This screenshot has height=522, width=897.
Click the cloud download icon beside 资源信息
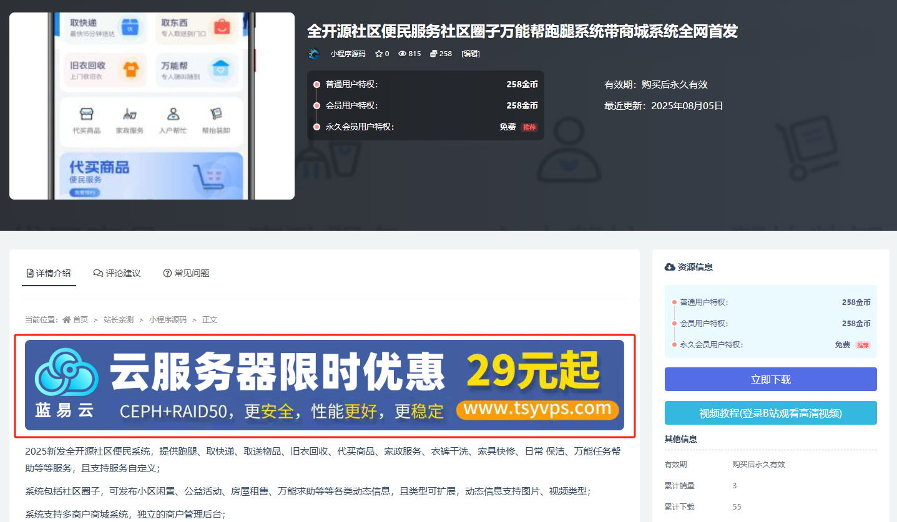(670, 267)
